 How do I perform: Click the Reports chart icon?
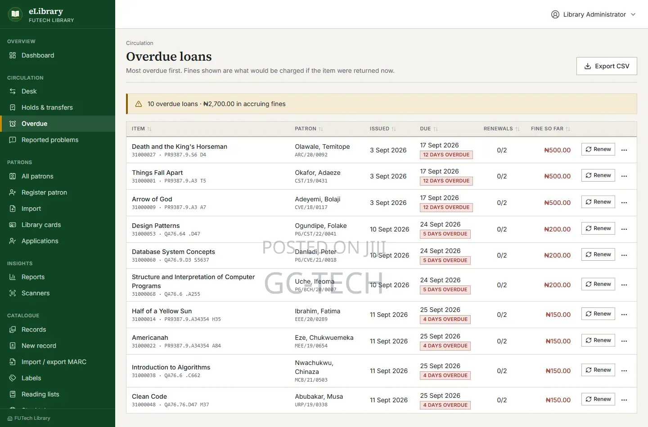(x=13, y=277)
